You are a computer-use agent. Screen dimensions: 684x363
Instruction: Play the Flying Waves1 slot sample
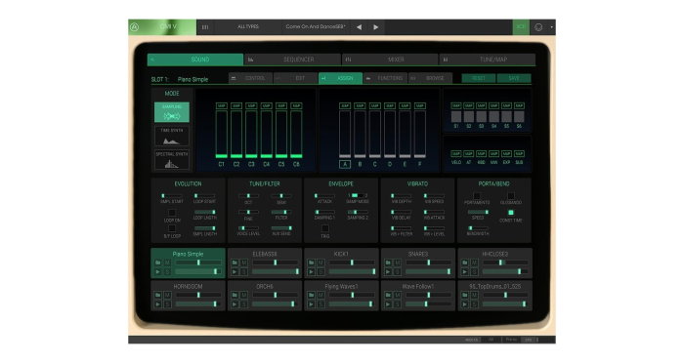pos(312,304)
